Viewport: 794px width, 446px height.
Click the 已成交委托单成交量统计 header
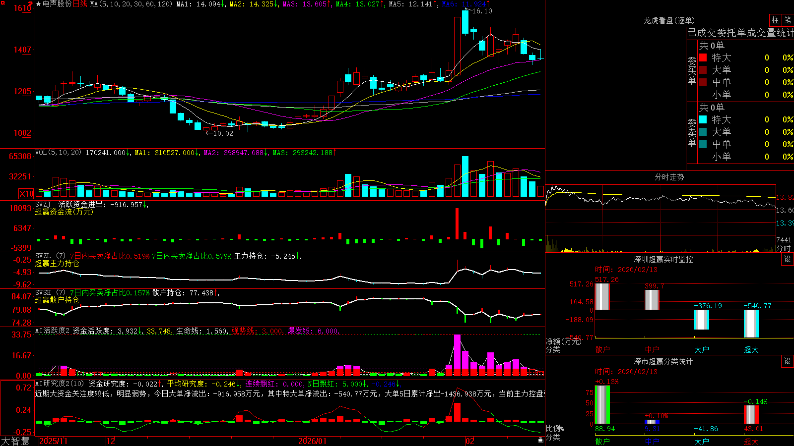click(741, 33)
